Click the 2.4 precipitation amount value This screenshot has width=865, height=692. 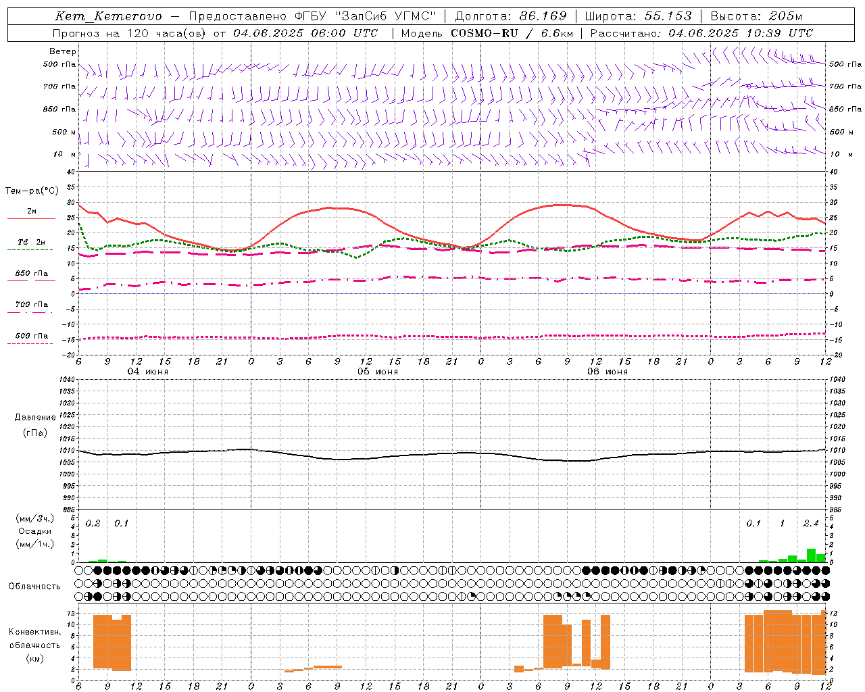(811, 524)
